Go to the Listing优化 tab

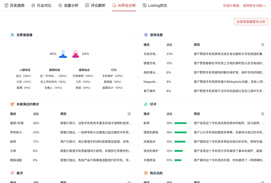155,6
